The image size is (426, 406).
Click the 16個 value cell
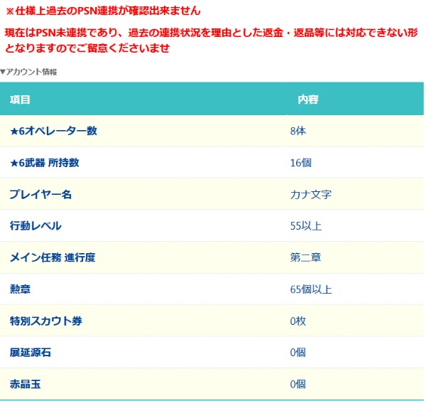pyautogui.click(x=300, y=163)
